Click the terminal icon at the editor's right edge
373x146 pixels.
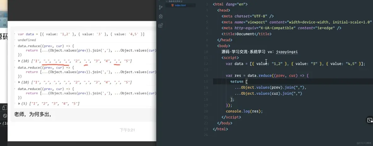point(370,120)
